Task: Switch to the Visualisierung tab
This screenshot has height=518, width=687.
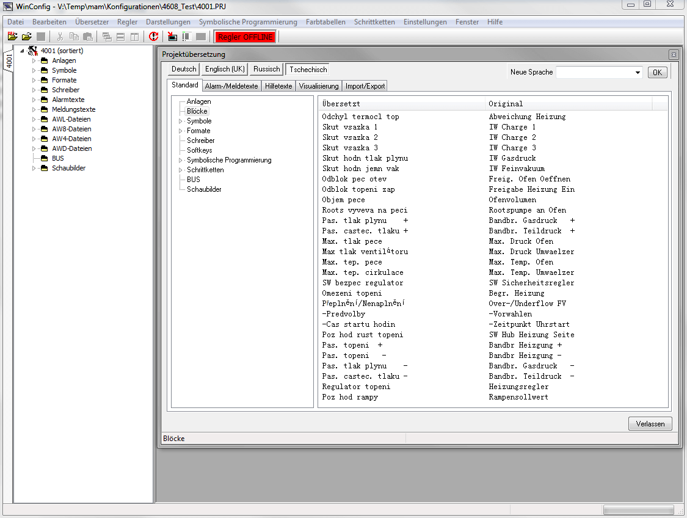Action: (319, 86)
